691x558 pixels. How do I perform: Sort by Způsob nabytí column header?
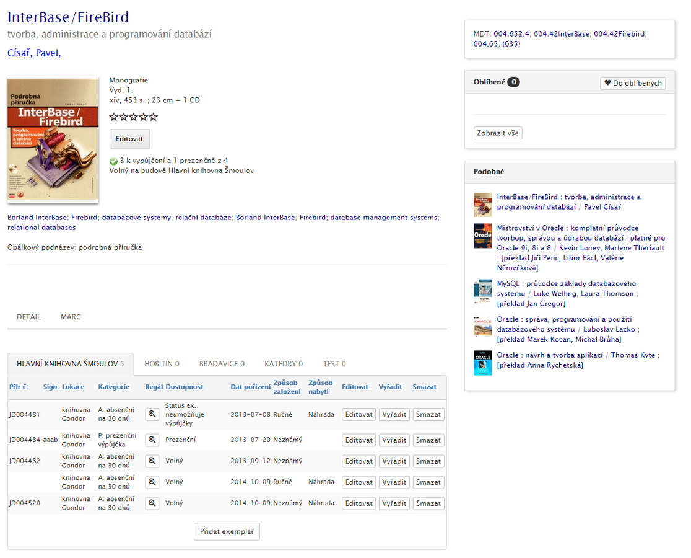(x=320, y=387)
